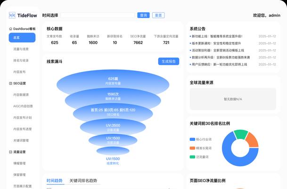287x189 pixels.
Task: Click the 重置 button
Action: click(x=158, y=15)
